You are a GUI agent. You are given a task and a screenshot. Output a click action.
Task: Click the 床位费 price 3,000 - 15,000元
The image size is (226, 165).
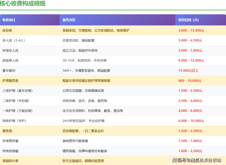(191, 30)
